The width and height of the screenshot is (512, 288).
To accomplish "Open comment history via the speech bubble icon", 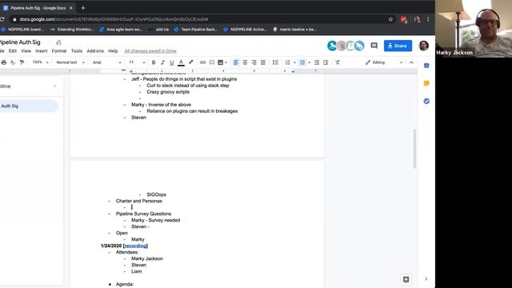I will pos(374,46).
